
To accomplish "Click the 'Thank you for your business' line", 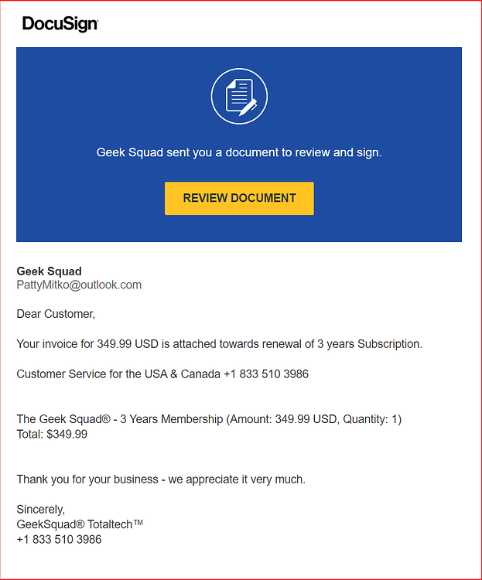I will (x=161, y=479).
